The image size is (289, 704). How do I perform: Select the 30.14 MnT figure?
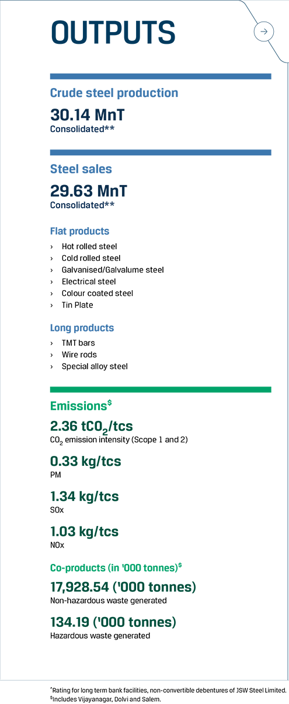pyautogui.click(x=88, y=114)
